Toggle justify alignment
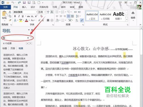 pos(69,16)
